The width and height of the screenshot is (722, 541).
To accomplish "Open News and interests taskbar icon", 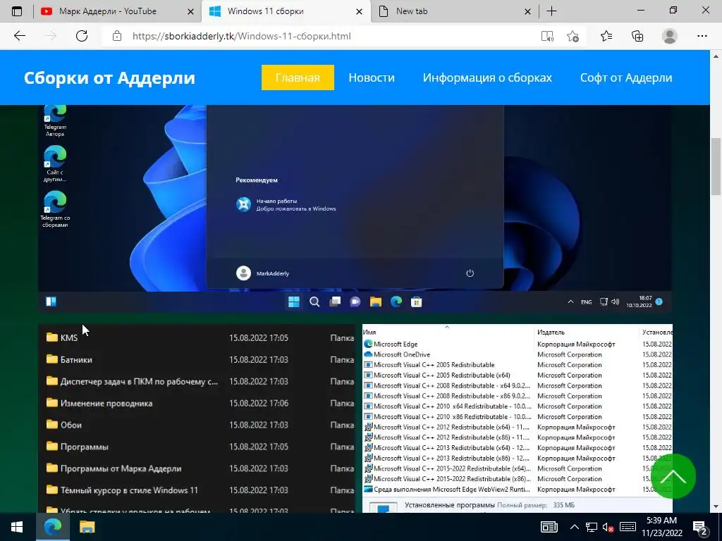I will tap(549, 527).
